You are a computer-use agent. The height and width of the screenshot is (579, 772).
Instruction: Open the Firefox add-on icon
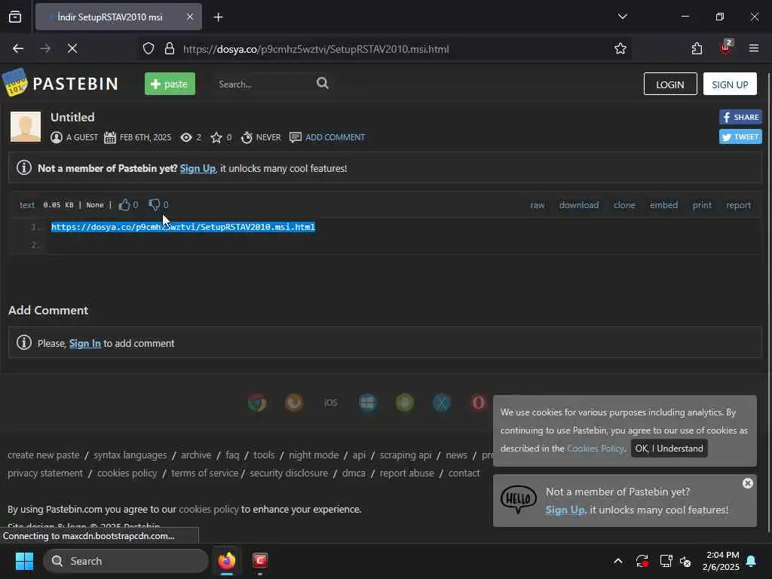294,403
